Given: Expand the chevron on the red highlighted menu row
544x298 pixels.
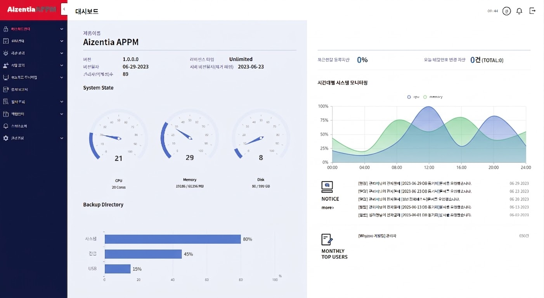Looking at the screenshot, I should click(62, 29).
